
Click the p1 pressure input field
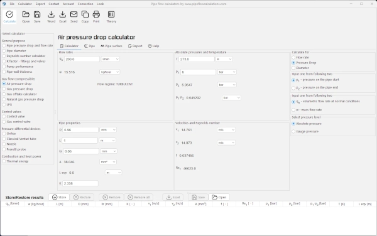pos(198,72)
